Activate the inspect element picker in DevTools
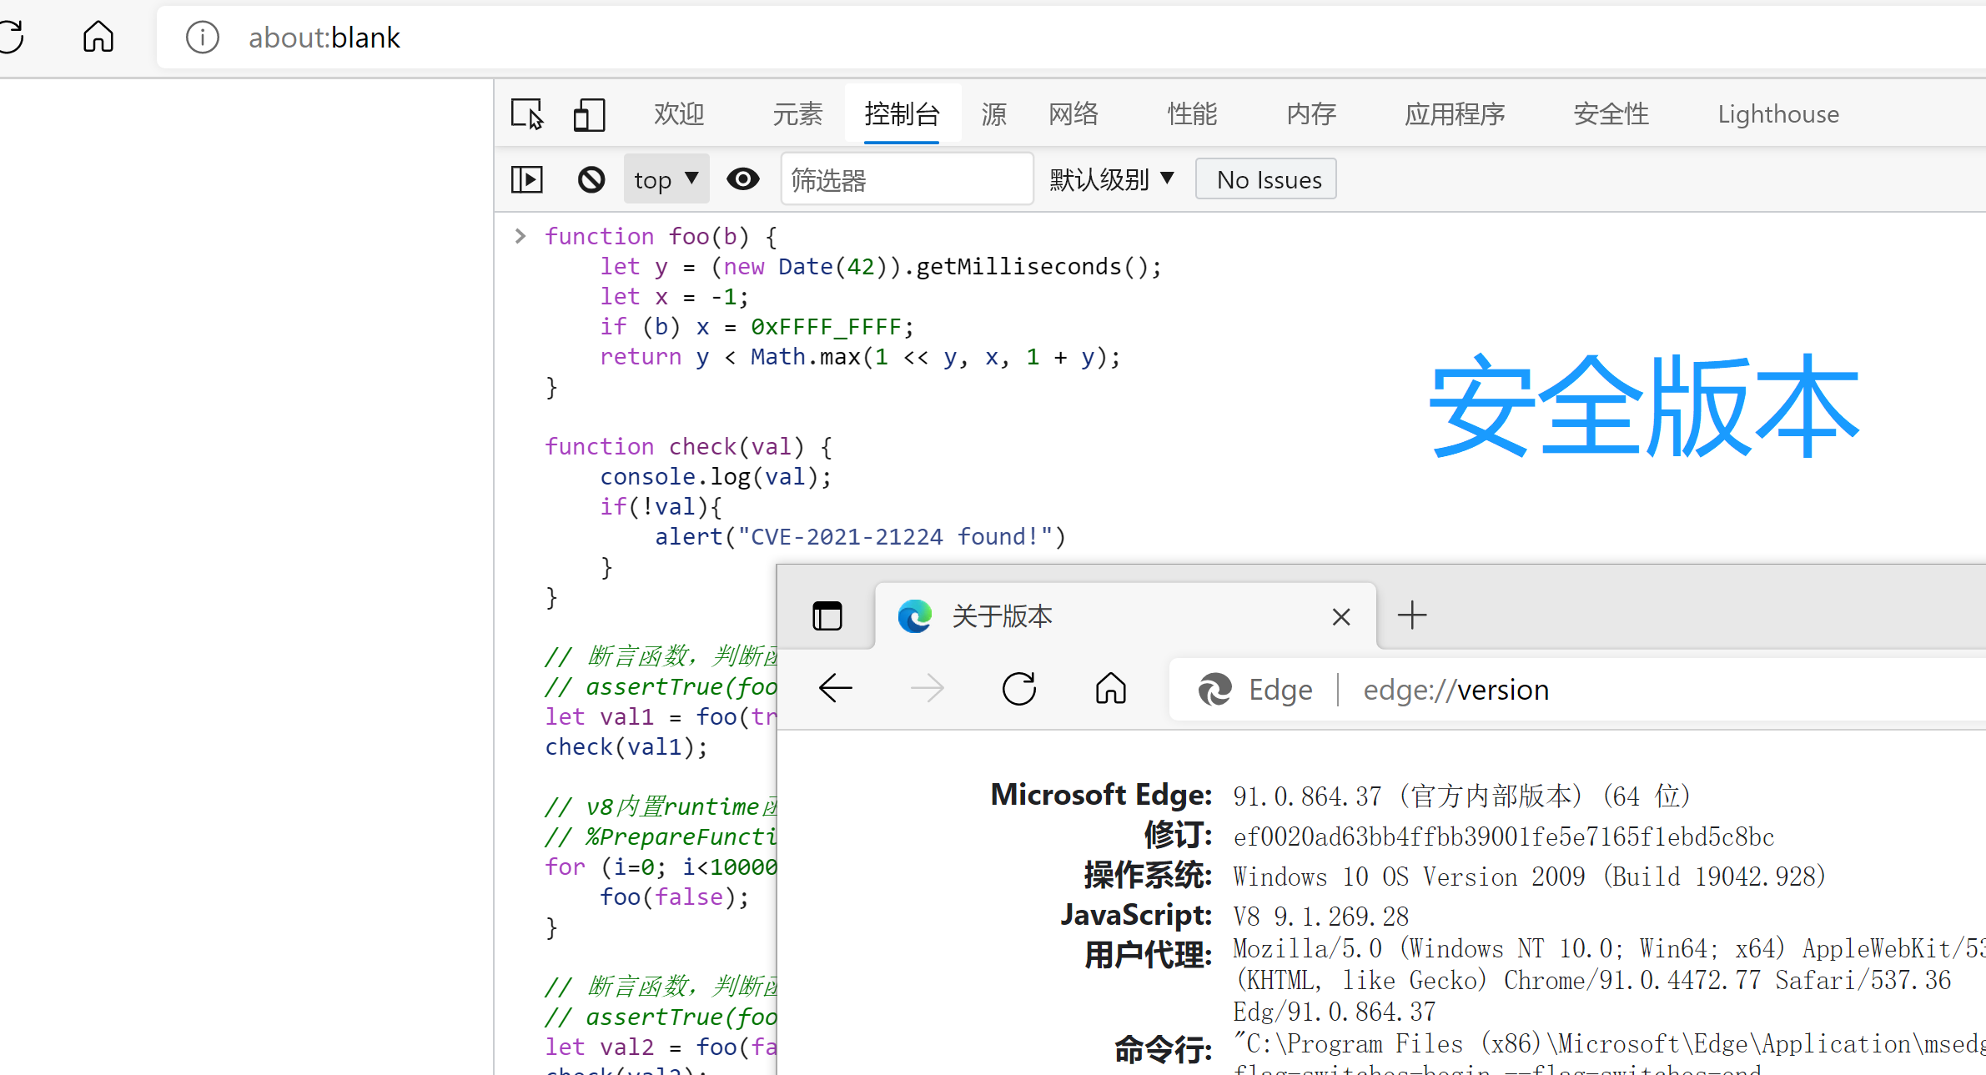This screenshot has height=1075, width=1986. [x=527, y=114]
